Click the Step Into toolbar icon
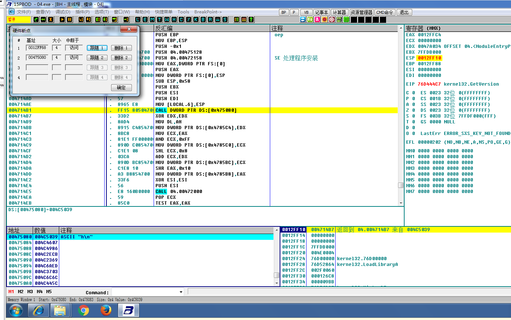This screenshot has width=511, height=320. [81, 20]
